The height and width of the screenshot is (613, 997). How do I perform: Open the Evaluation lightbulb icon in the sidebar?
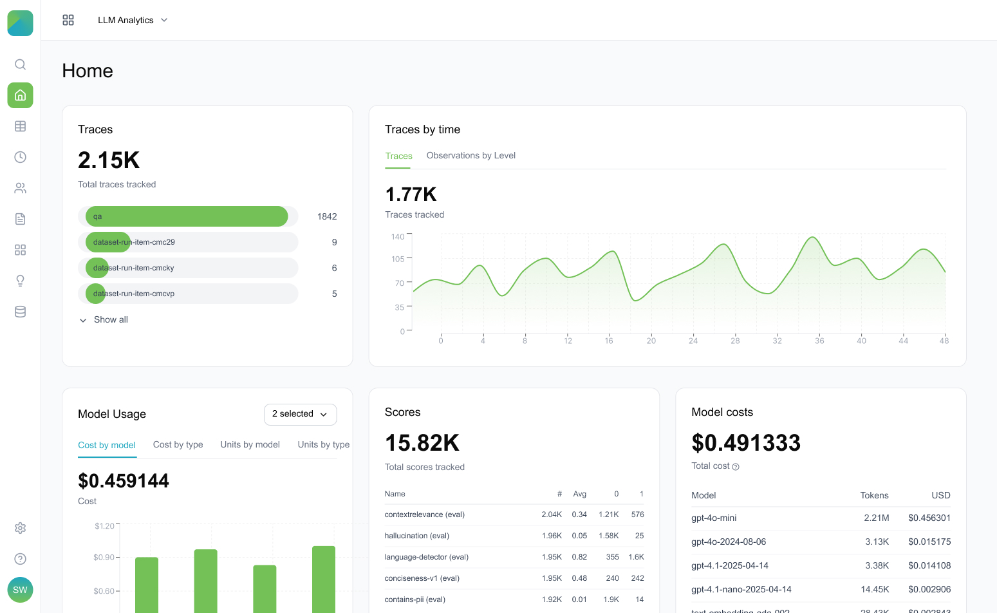pos(20,281)
